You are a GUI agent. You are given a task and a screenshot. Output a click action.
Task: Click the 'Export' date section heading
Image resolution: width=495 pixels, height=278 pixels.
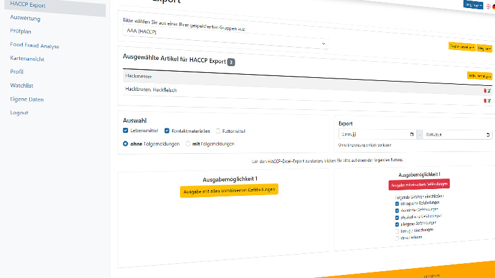tap(345, 124)
